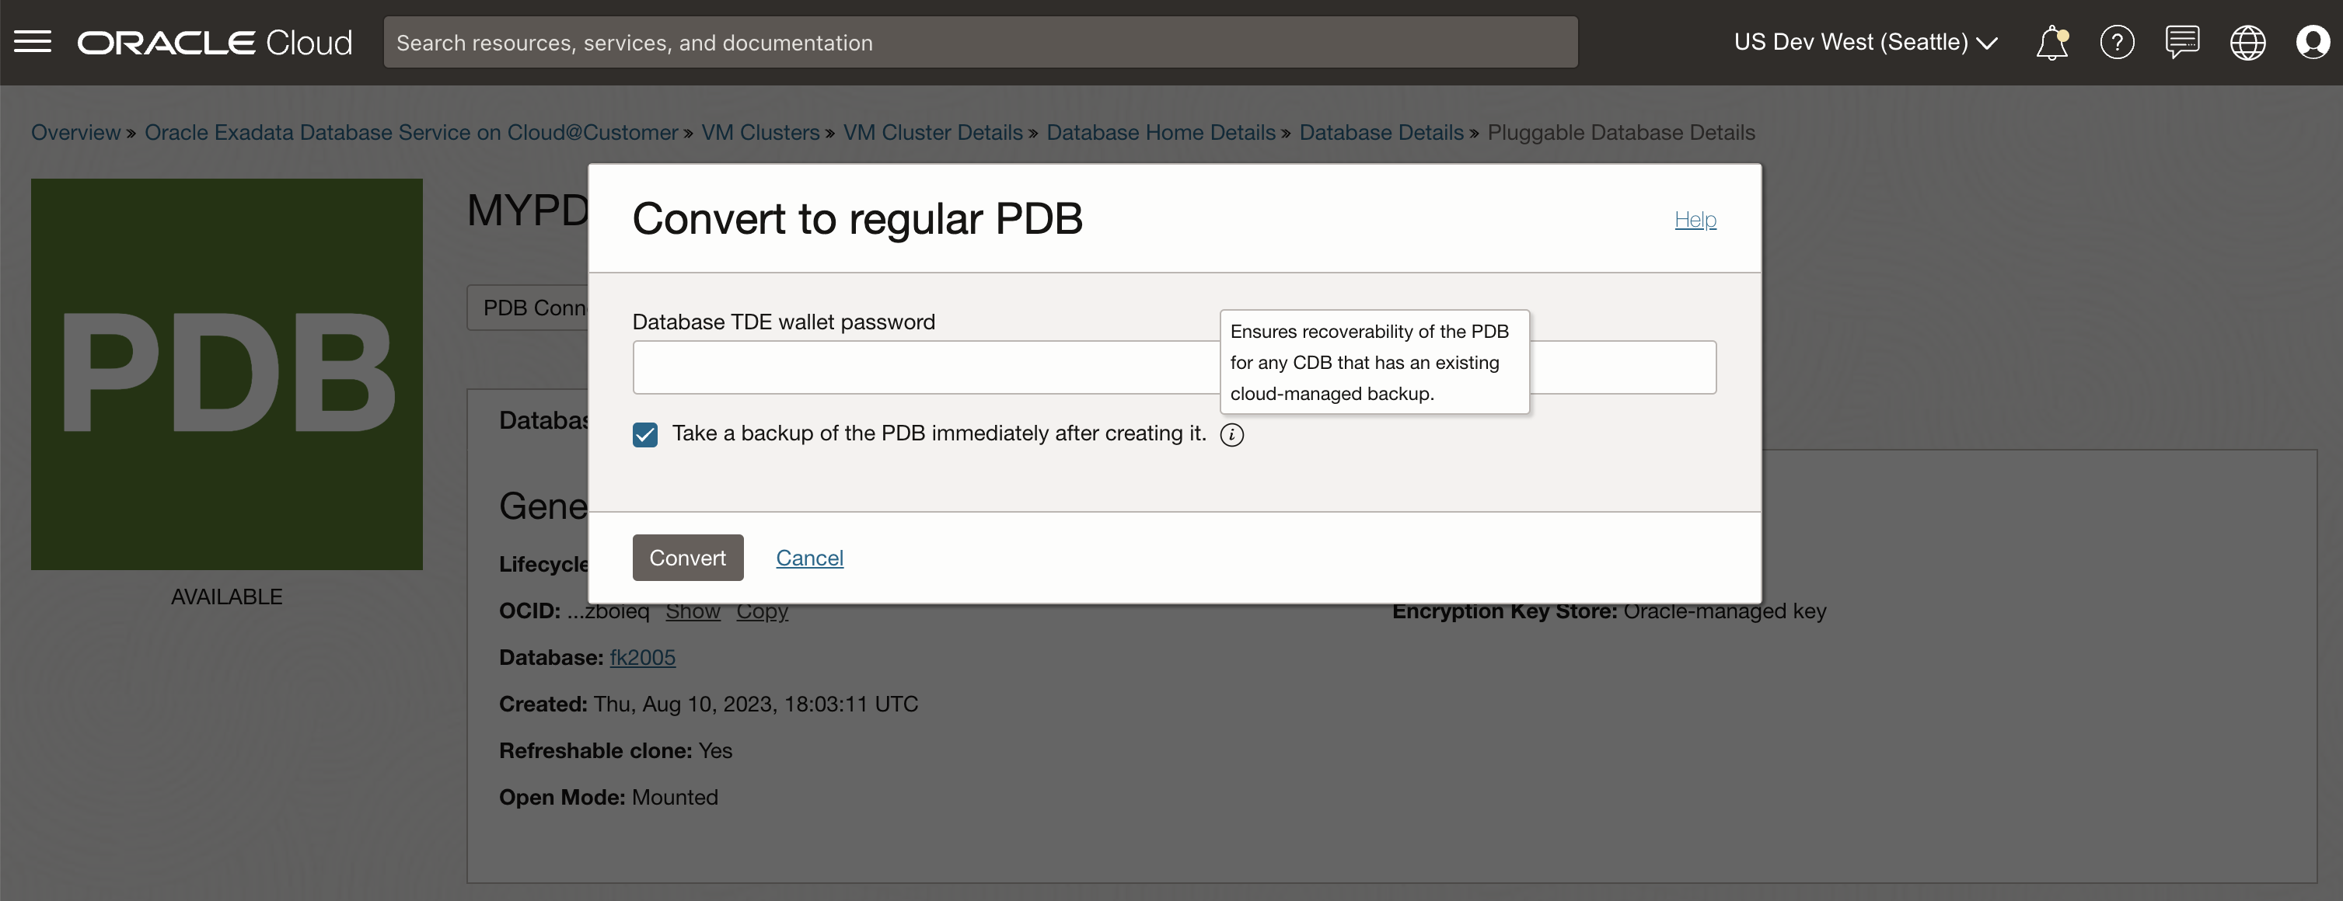Open the user profile avatar

[x=2312, y=43]
